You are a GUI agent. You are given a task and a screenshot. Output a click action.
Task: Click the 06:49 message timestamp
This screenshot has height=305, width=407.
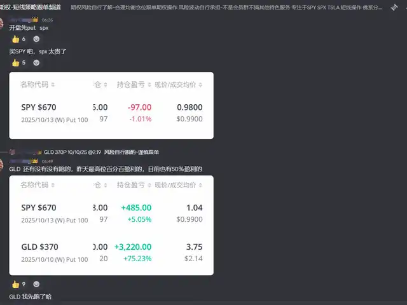point(47,161)
